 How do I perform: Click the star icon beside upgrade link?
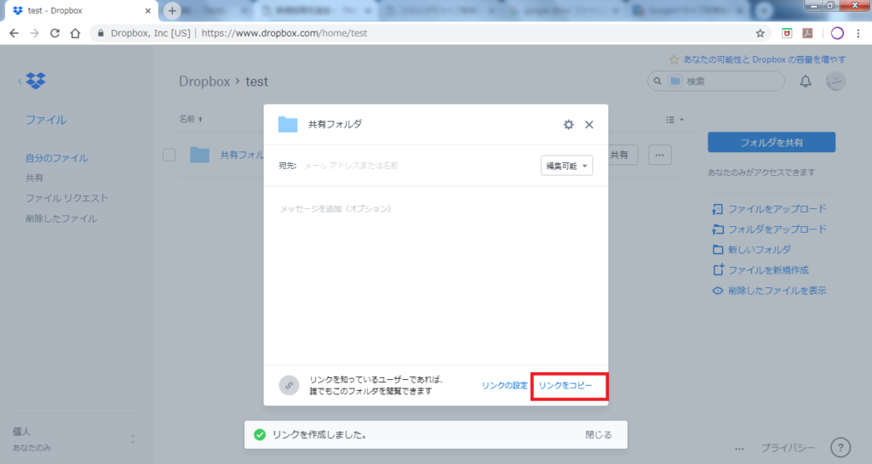click(674, 59)
